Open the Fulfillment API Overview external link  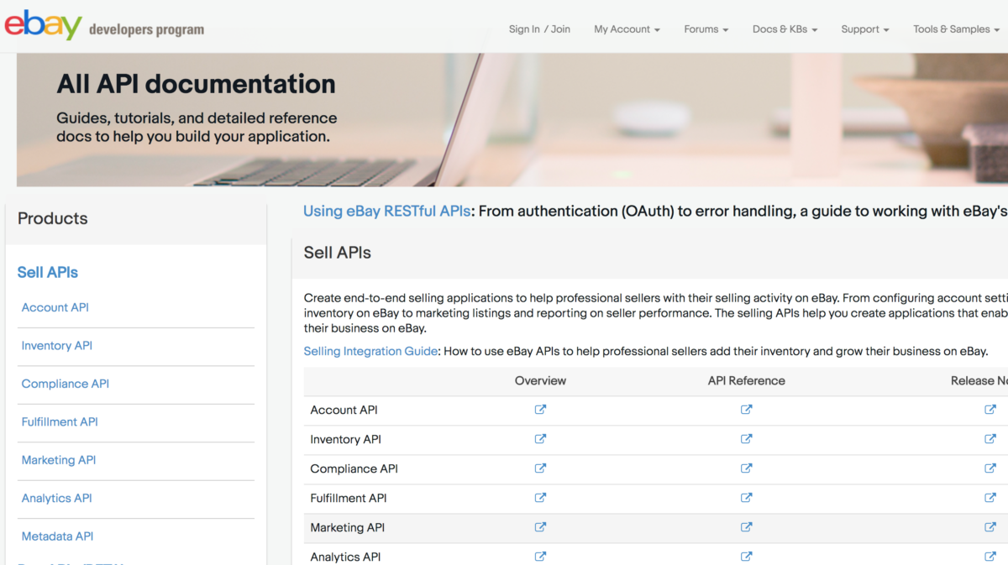[x=540, y=498]
